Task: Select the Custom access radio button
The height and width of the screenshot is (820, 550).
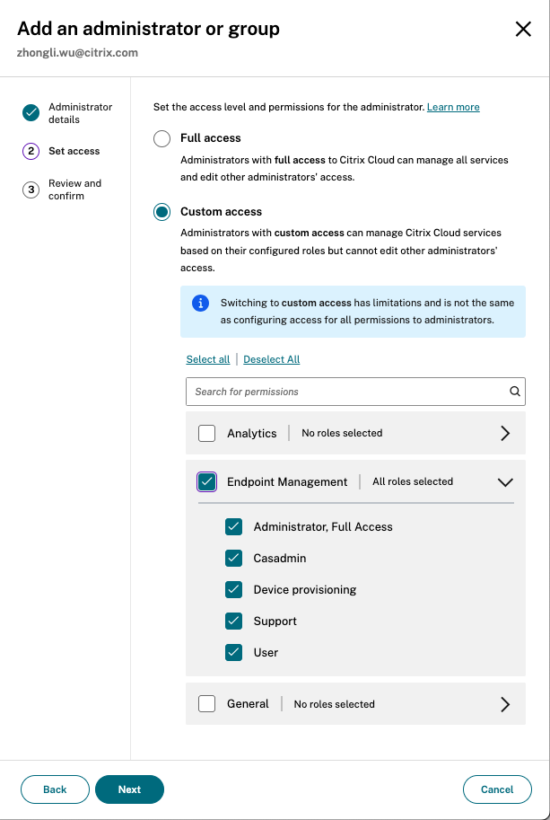Action: pyautogui.click(x=162, y=212)
